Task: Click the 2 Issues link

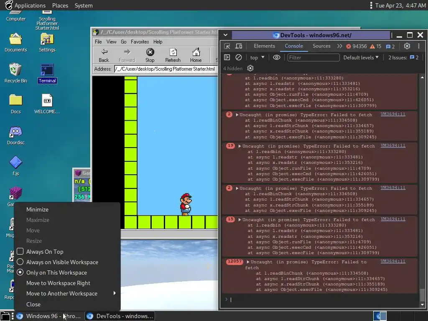Action: (x=403, y=58)
